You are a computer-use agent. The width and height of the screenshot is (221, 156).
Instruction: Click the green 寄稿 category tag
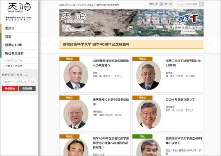coord(142,136)
